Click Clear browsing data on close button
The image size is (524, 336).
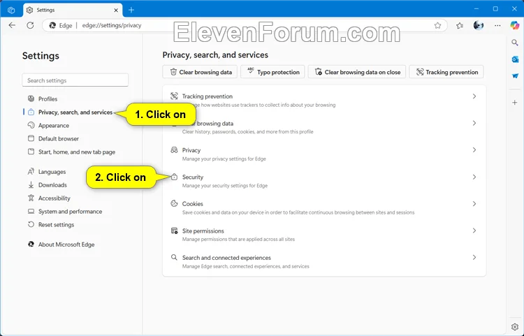click(357, 72)
